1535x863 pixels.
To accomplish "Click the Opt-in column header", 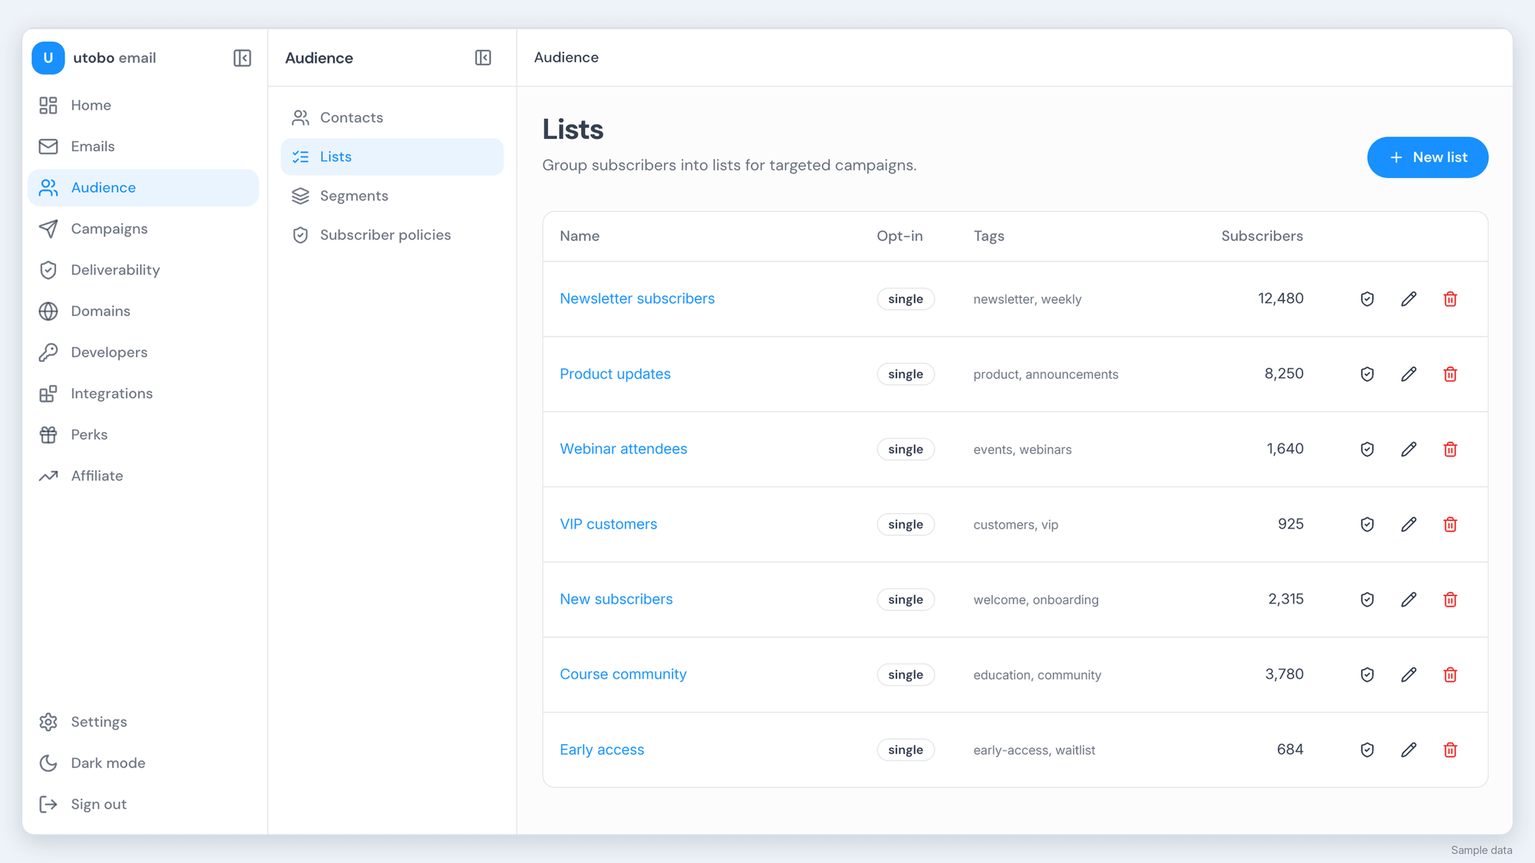I will click(900, 236).
